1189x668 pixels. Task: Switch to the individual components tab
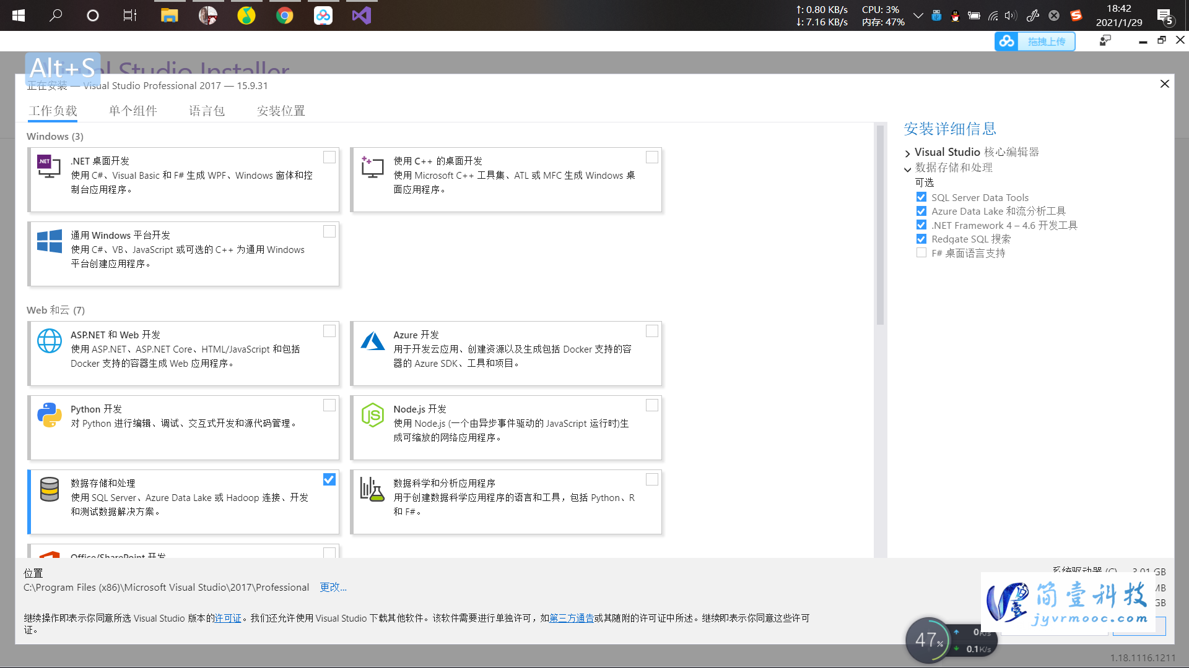133,111
